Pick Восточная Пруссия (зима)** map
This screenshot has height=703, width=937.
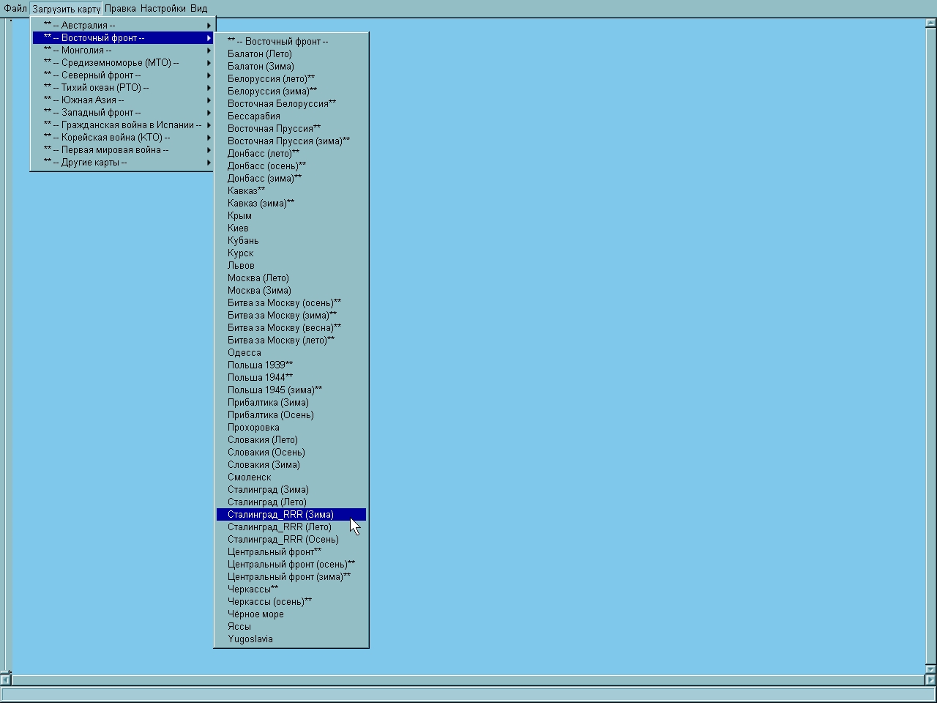(x=291, y=141)
